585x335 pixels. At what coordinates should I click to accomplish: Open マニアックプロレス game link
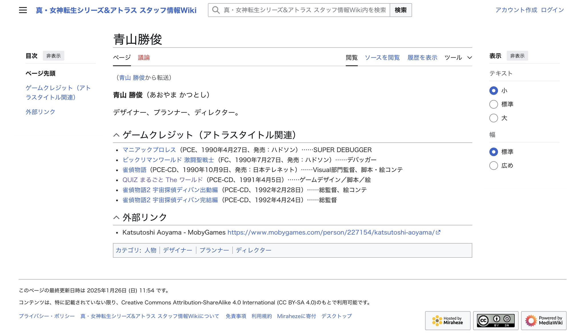coord(149,150)
